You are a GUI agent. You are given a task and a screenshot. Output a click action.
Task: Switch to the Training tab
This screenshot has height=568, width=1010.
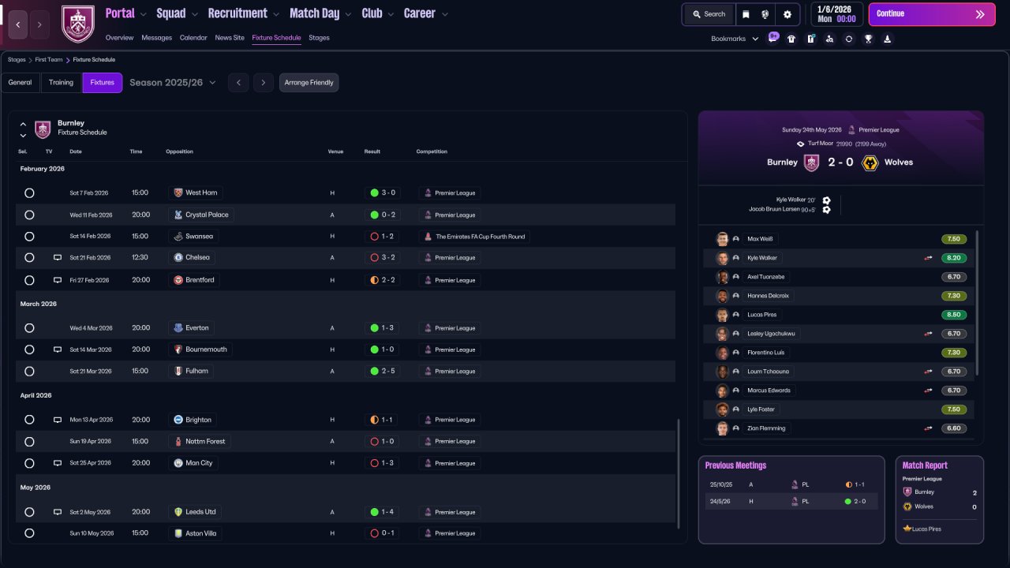click(61, 83)
